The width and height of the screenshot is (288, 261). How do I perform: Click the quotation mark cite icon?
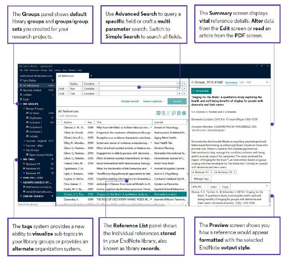point(158,113)
